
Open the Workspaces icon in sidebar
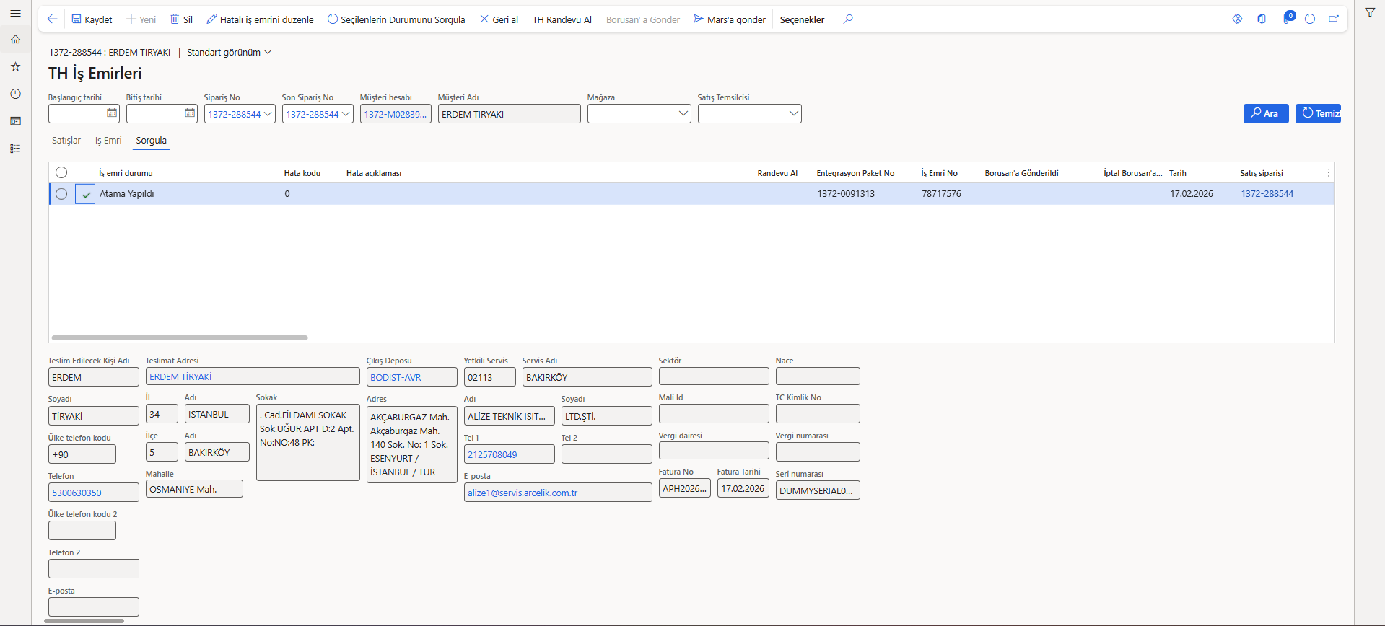click(x=15, y=121)
